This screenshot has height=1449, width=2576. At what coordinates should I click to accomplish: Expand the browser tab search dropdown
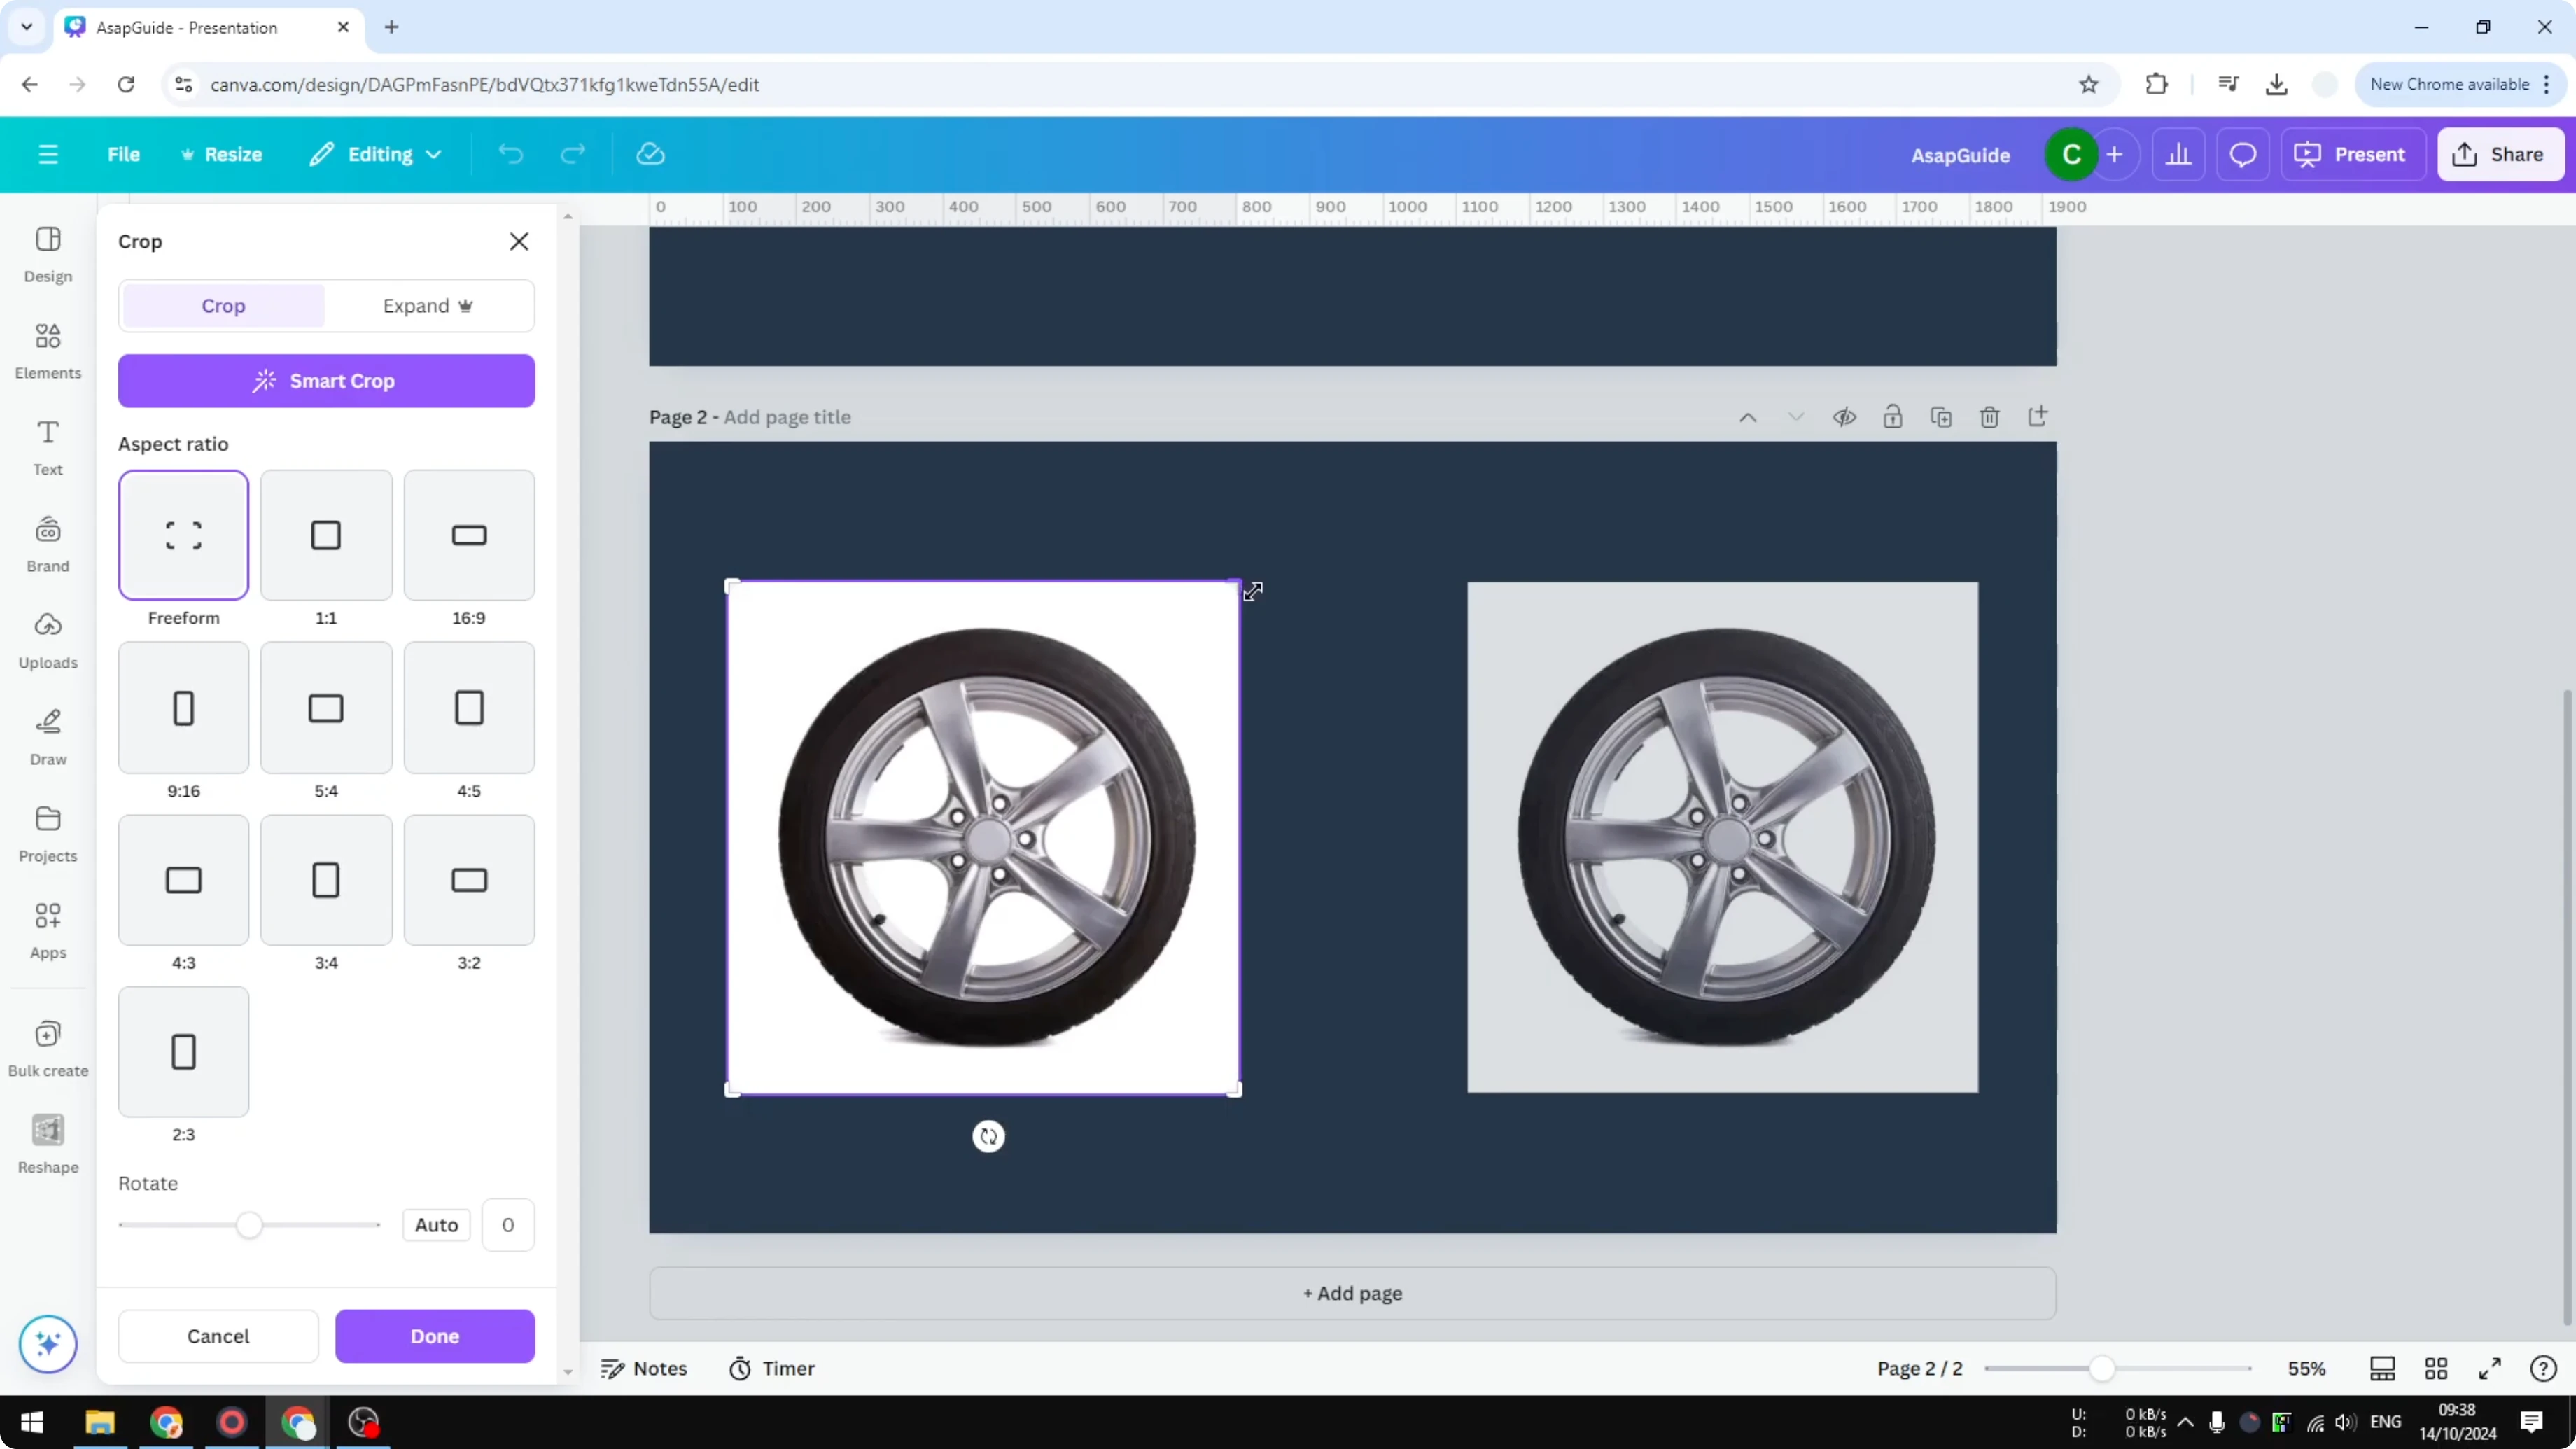pyautogui.click(x=26, y=27)
